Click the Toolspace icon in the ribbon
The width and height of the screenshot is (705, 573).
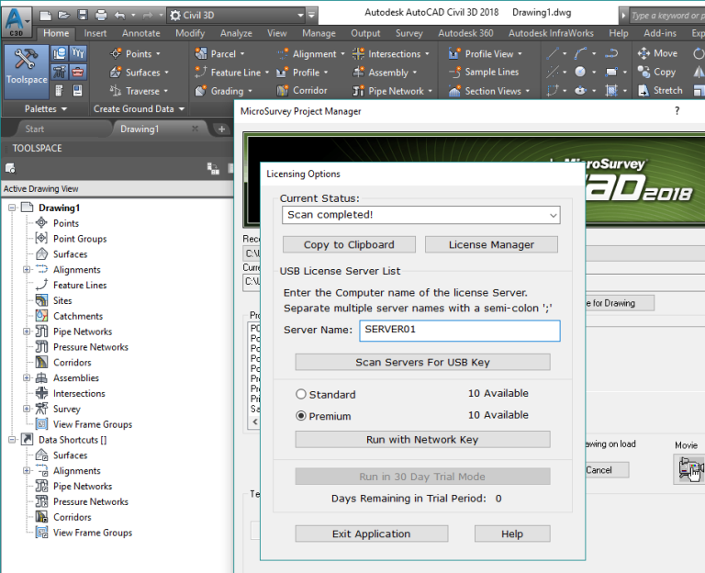click(x=27, y=68)
